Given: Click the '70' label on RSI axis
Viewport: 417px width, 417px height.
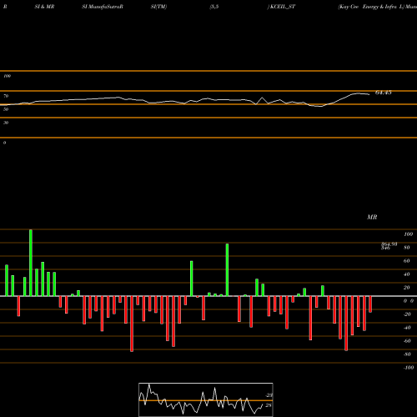Looking at the screenshot, I should click(x=6, y=96).
